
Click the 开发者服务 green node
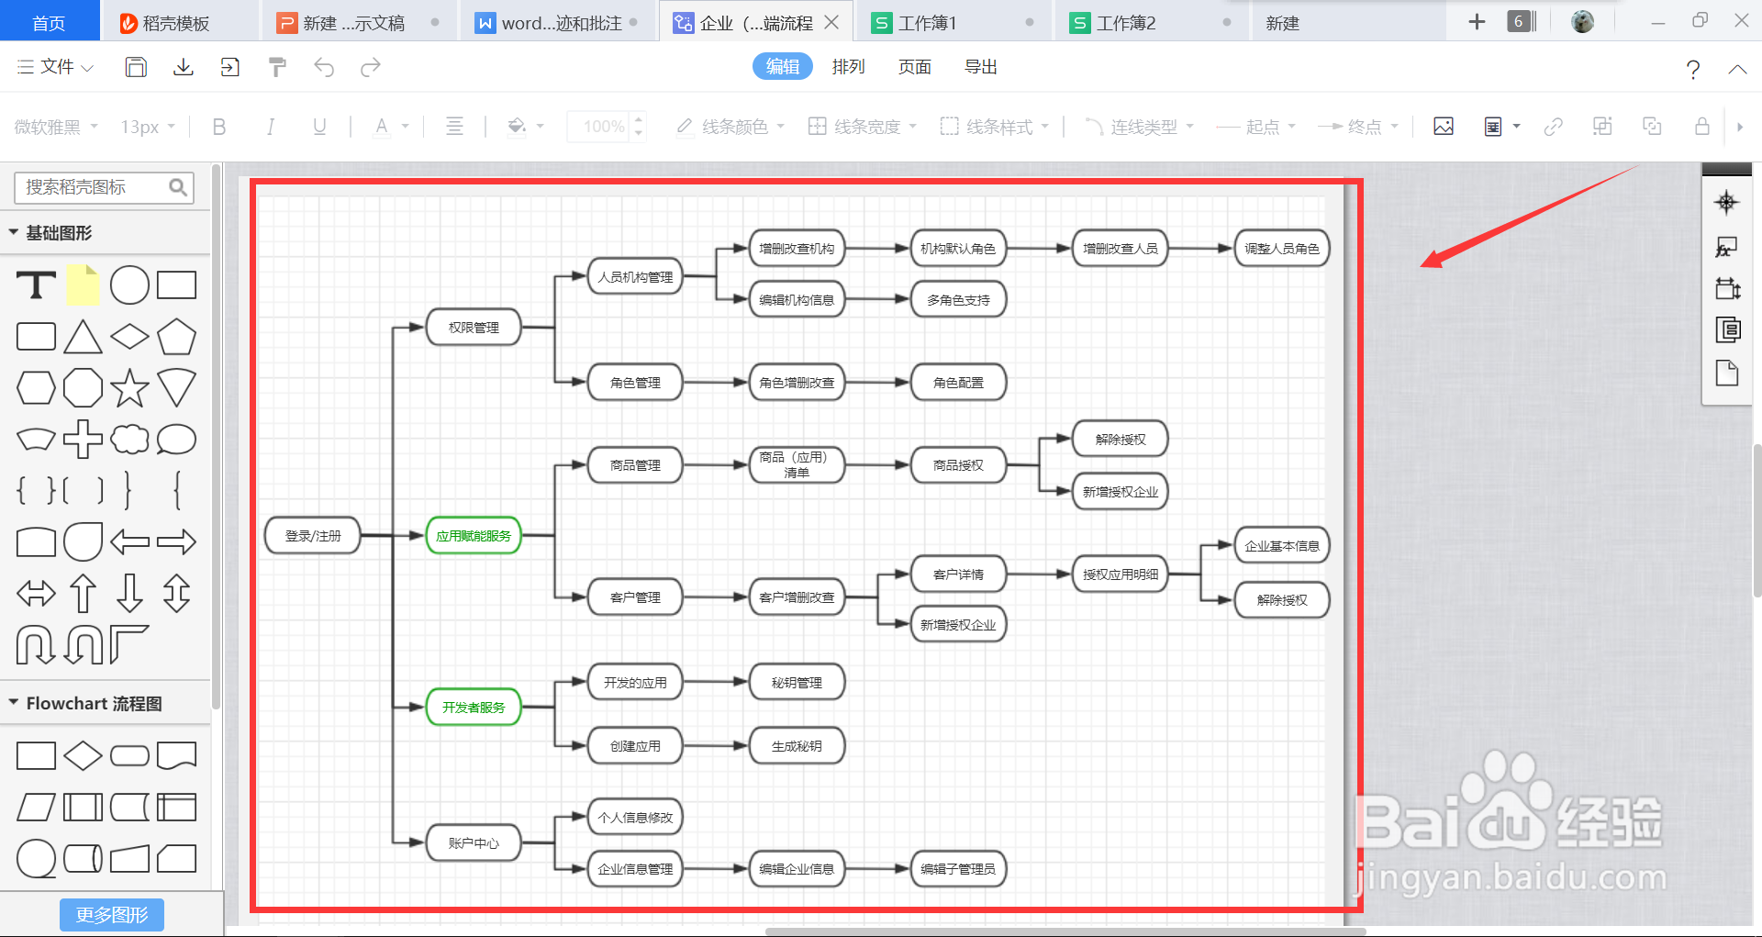(474, 708)
